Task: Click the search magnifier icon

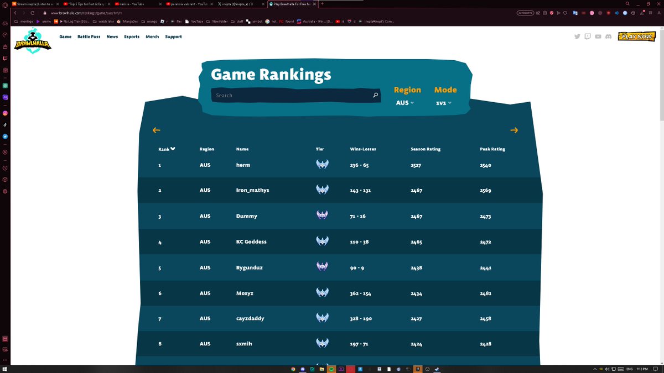Action: coord(375,95)
